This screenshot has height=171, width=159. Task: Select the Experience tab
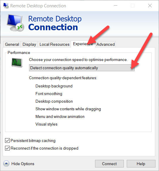pos(83,44)
